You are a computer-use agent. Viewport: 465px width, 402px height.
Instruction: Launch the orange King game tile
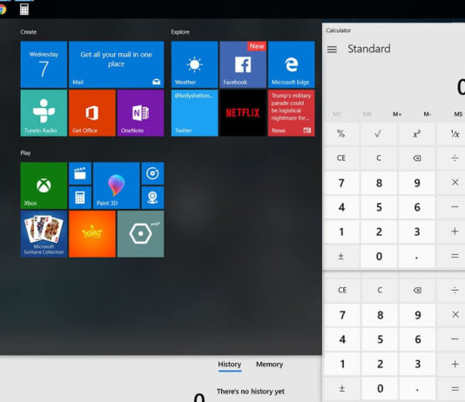coord(92,234)
